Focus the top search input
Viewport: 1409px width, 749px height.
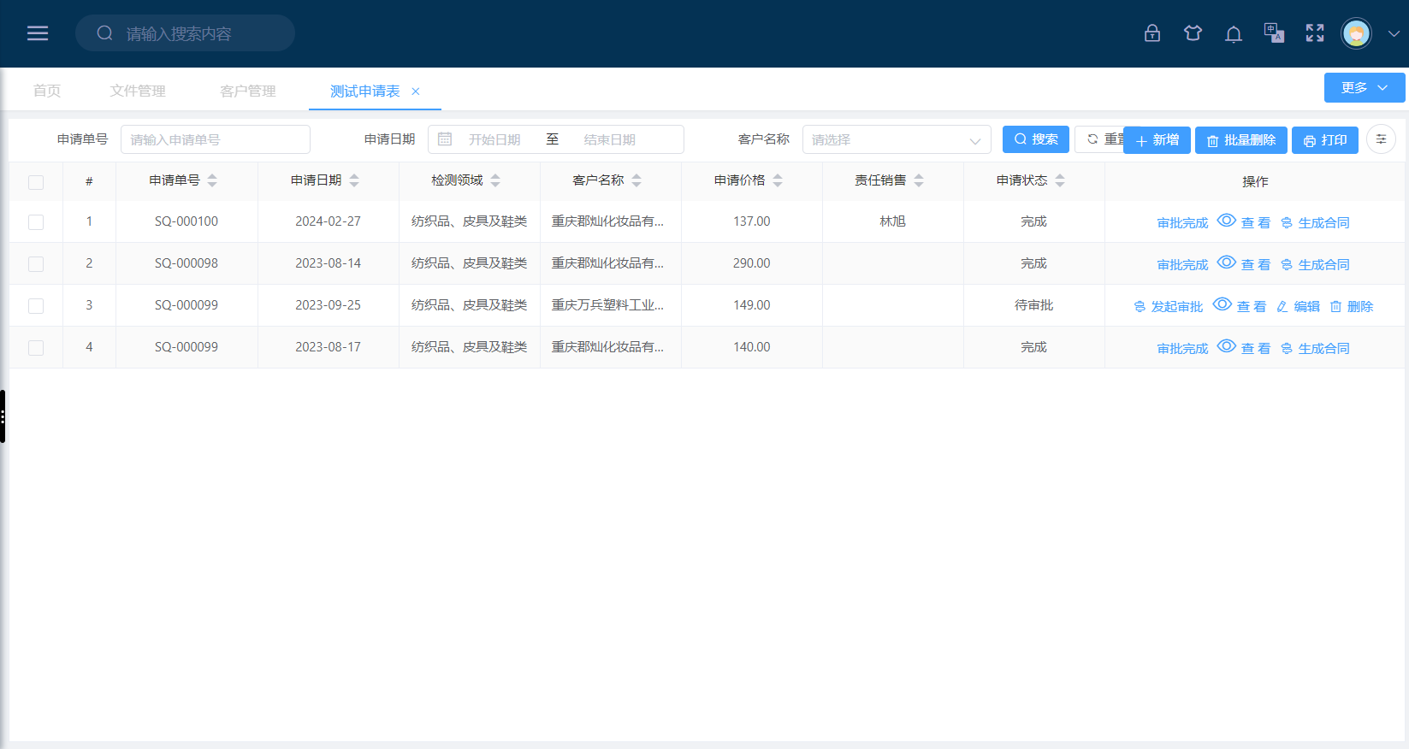(185, 33)
